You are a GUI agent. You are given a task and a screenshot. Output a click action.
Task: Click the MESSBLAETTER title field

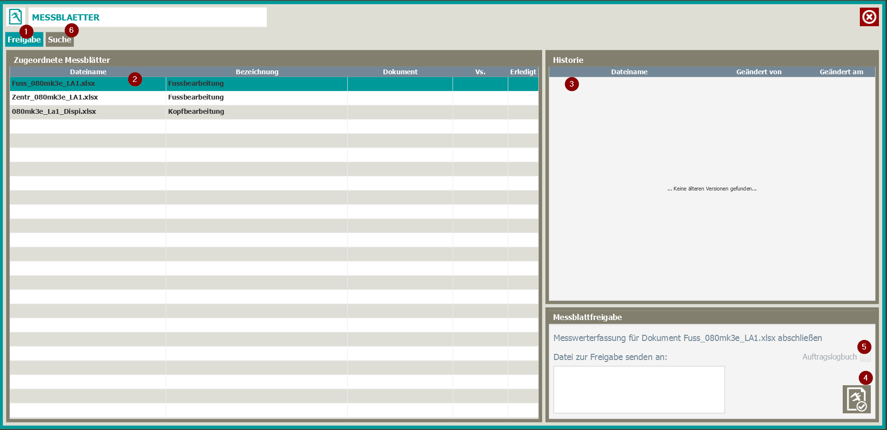tap(147, 17)
